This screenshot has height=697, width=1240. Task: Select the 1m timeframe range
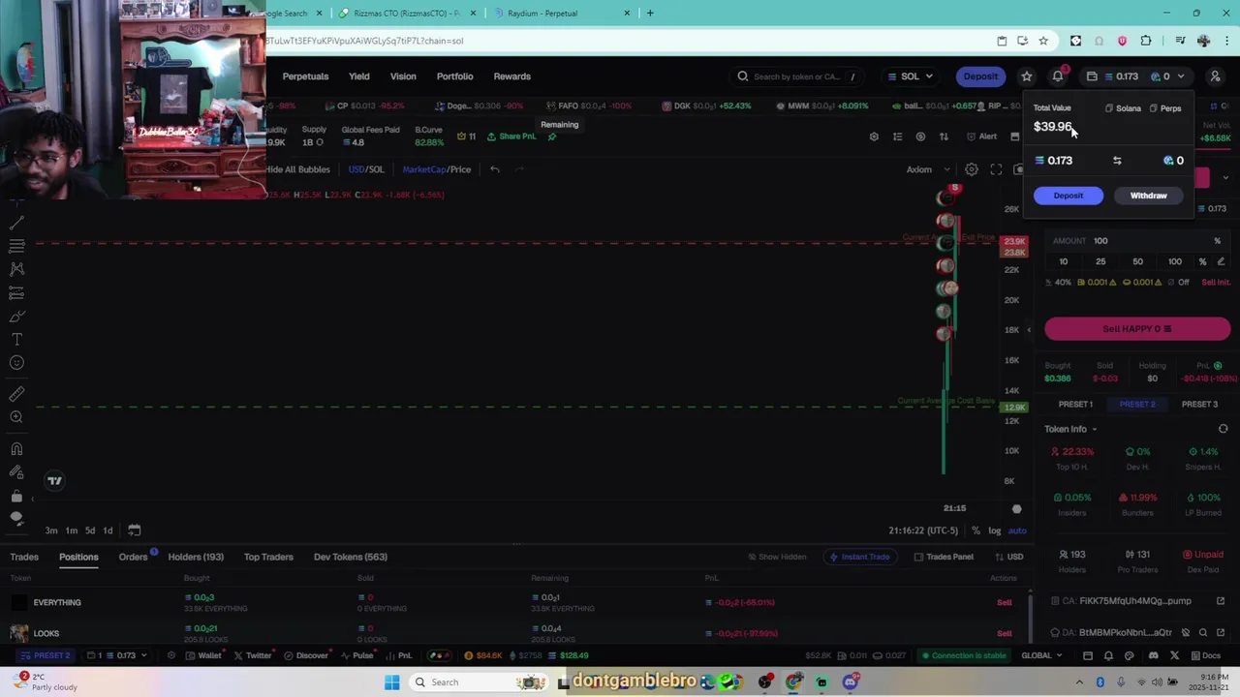coord(71,530)
